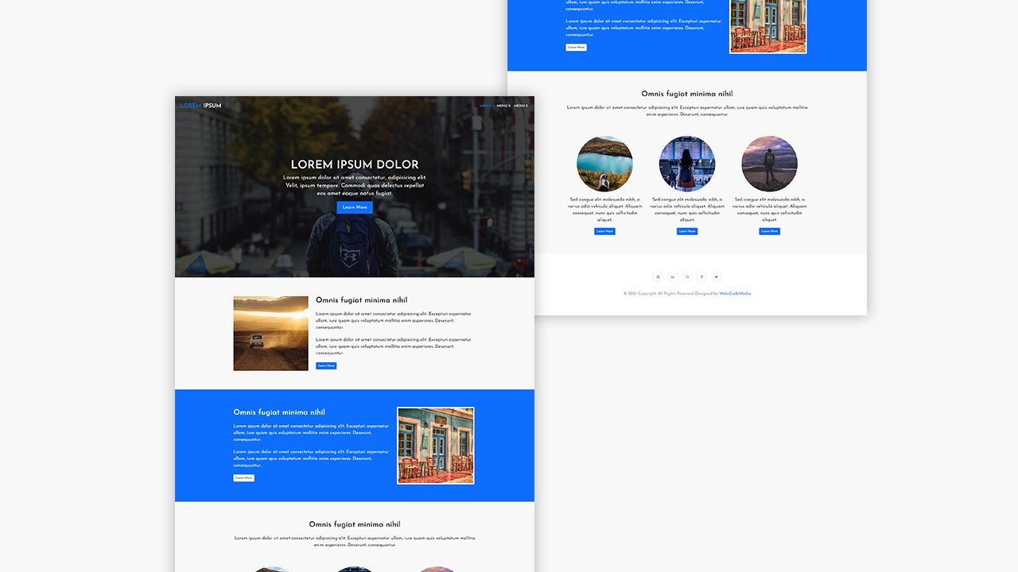This screenshot has height=572, width=1018.
Task: Click Learn More under the lake photo
Action: point(604,232)
